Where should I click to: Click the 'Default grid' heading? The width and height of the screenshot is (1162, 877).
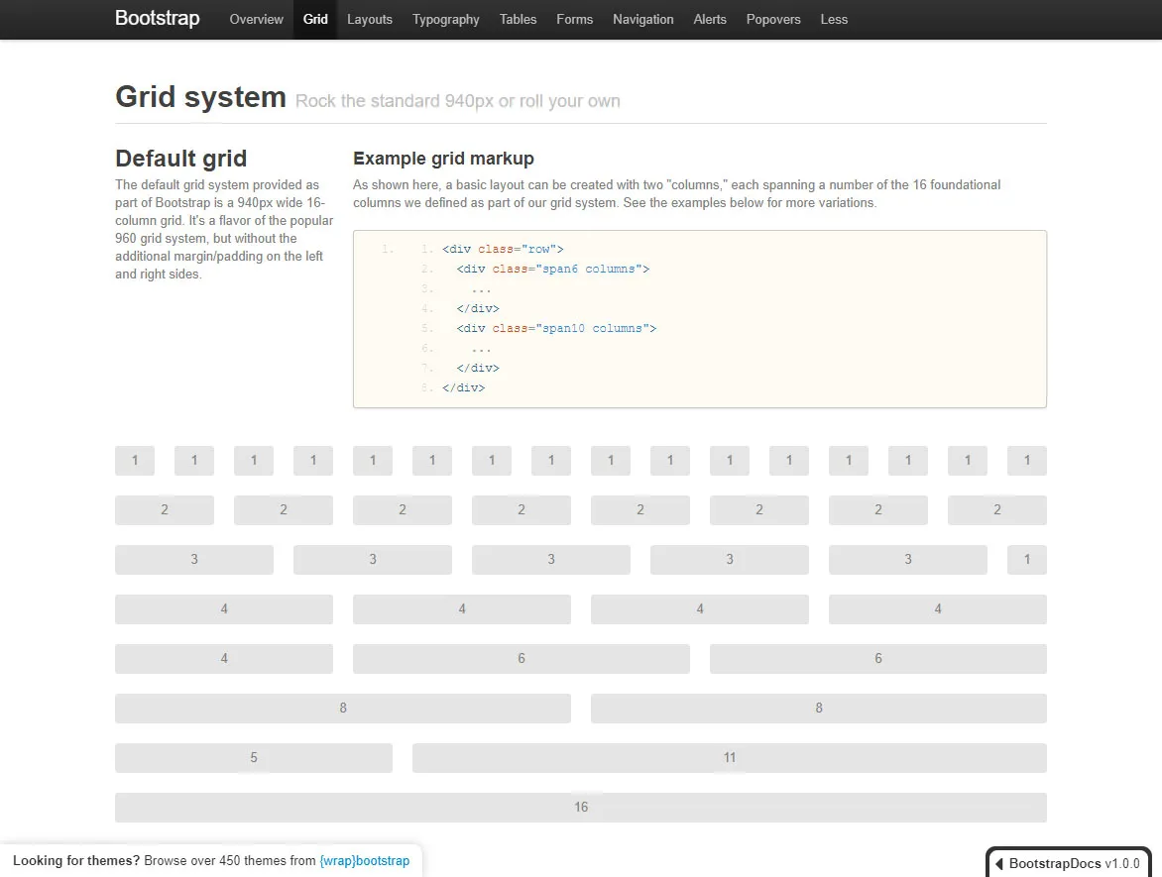[x=180, y=159]
